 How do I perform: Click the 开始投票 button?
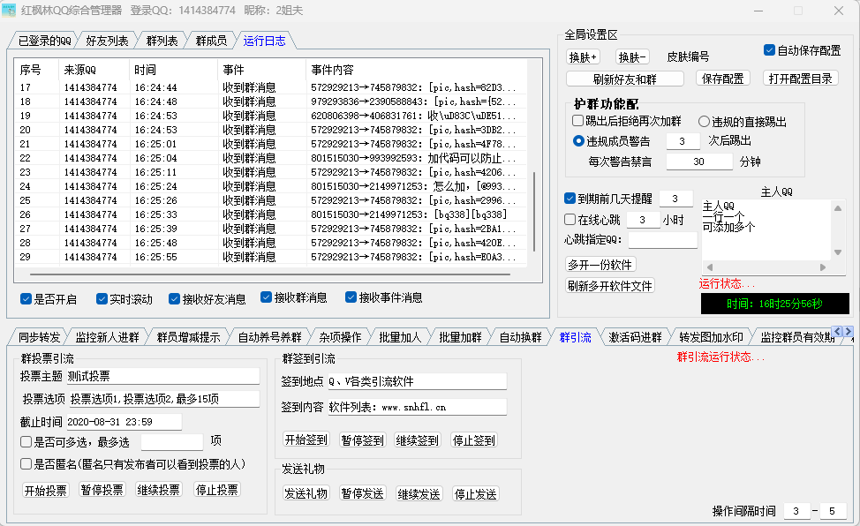45,490
